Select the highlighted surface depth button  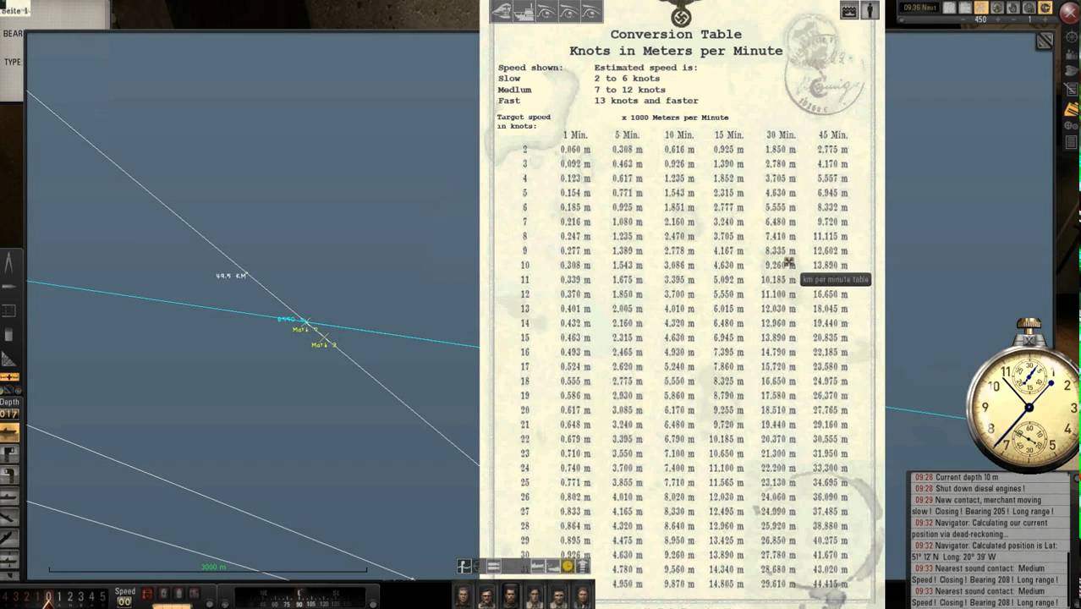[9, 434]
